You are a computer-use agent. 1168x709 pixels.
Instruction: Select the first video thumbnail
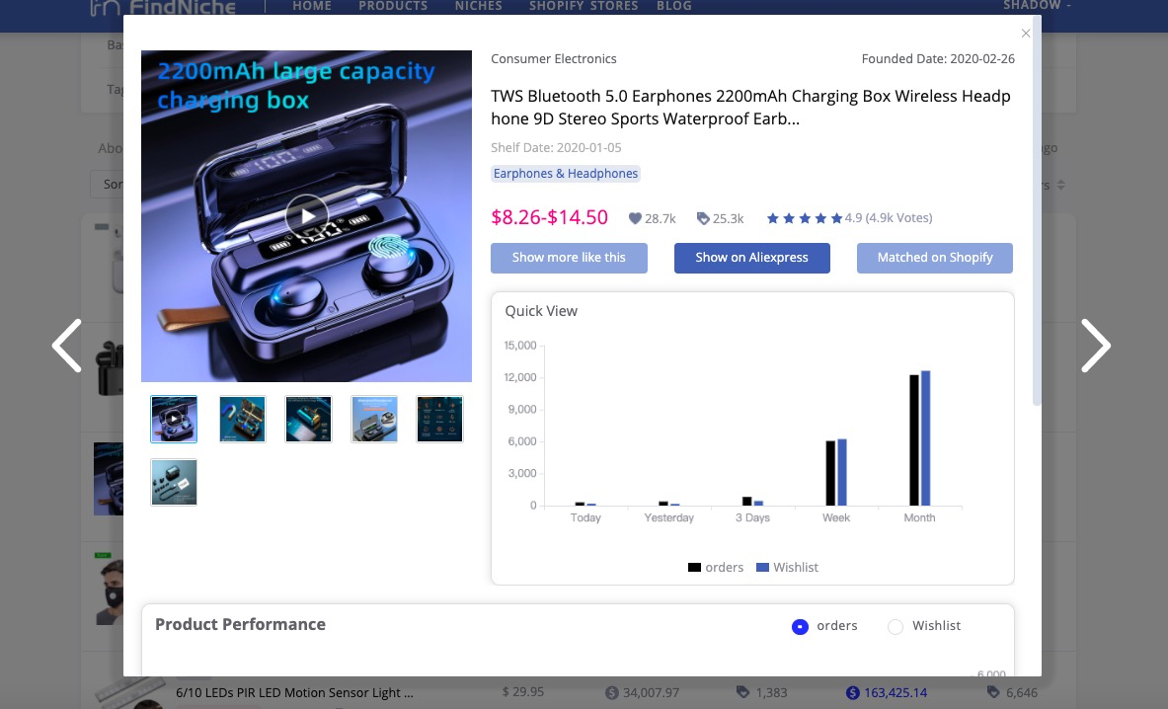pyautogui.click(x=174, y=420)
